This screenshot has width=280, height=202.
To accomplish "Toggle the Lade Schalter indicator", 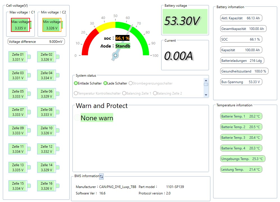I will click(105, 83).
